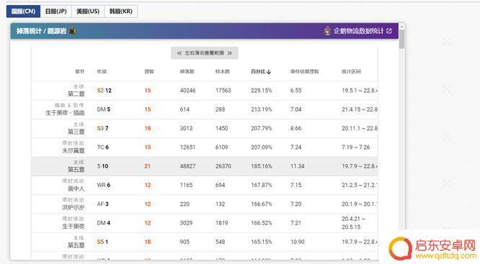Screen dimensions: 480x264
Task: Select the highlighted 5-10 stage row
Action: (x=205, y=166)
